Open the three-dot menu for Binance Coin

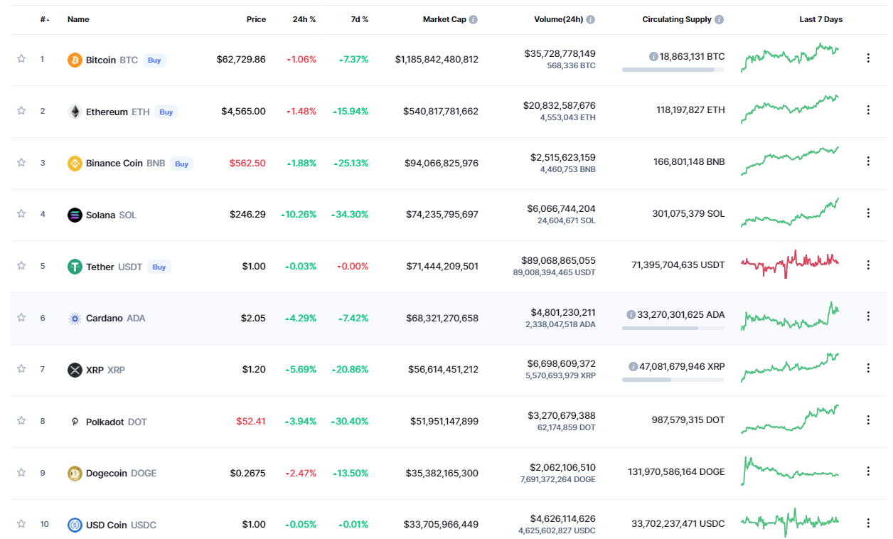pos(868,161)
